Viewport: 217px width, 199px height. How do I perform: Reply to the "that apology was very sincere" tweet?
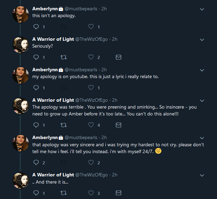[x=36, y=162]
